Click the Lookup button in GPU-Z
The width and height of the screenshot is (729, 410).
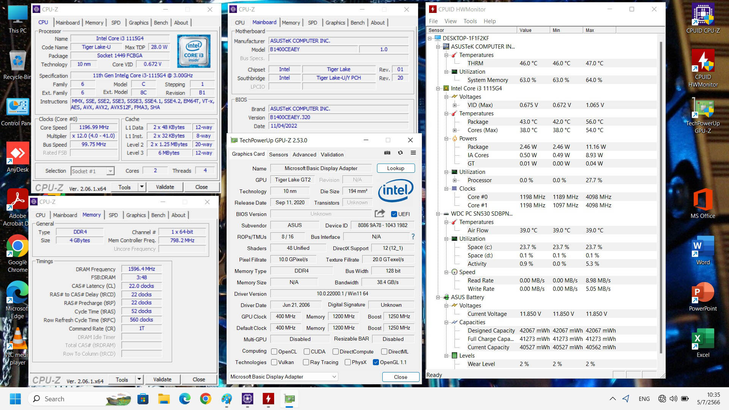click(396, 168)
